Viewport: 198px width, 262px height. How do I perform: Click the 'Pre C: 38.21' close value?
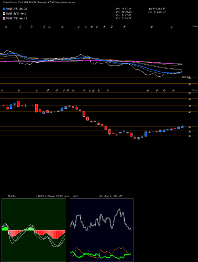[x=124, y=18]
